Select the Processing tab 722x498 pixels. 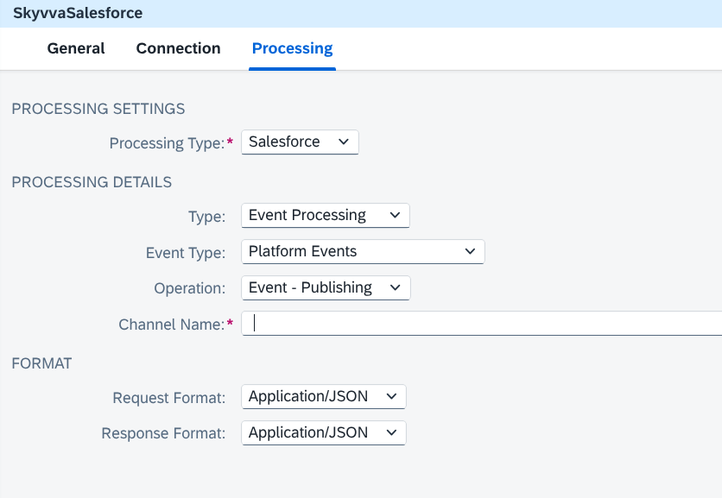(x=293, y=48)
